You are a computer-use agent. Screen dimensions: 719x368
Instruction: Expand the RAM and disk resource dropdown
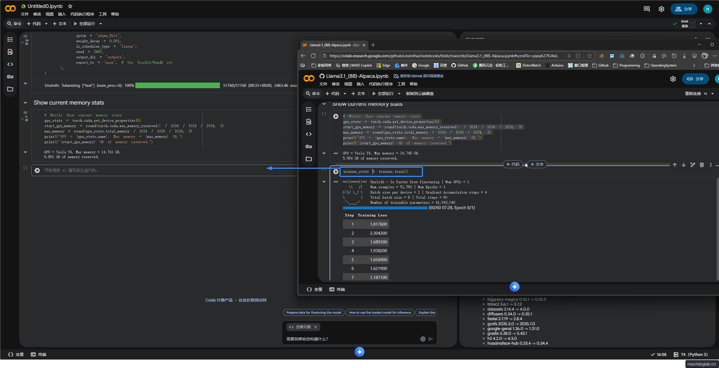coord(701,24)
